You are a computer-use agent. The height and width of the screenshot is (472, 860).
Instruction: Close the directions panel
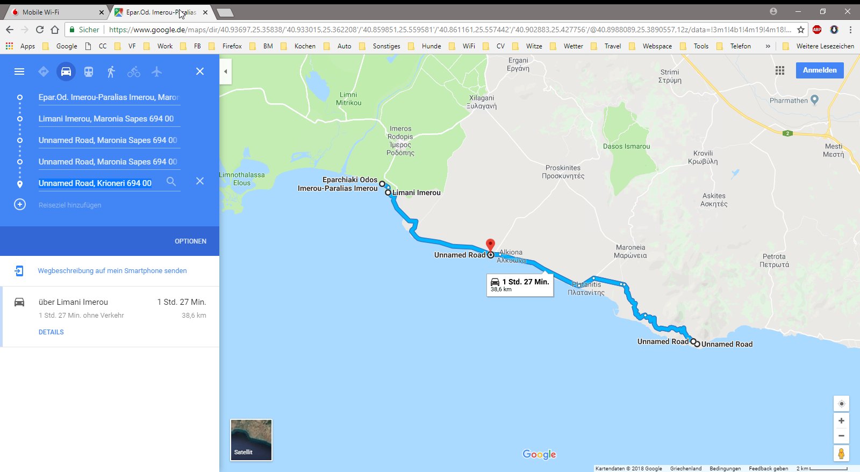[199, 71]
